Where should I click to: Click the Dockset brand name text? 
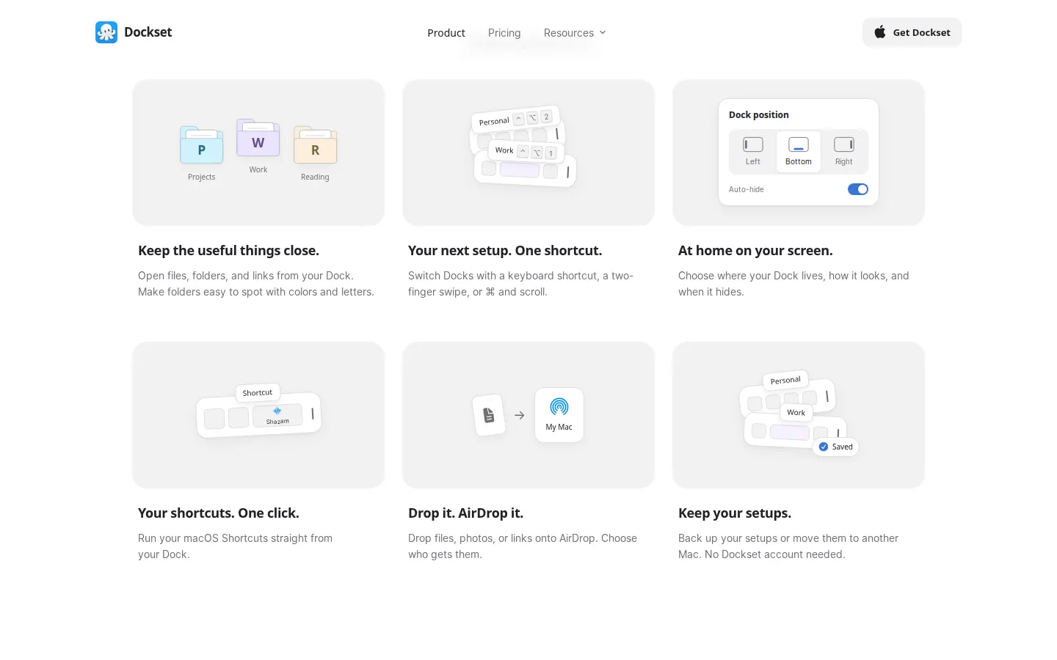click(148, 32)
